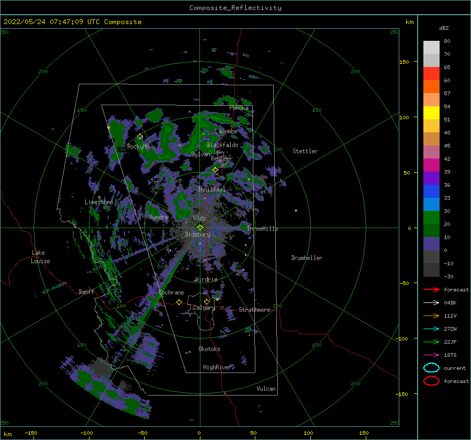Click the Limestone label
Image resolution: width=471 pixels, height=440 pixels.
[99, 202]
